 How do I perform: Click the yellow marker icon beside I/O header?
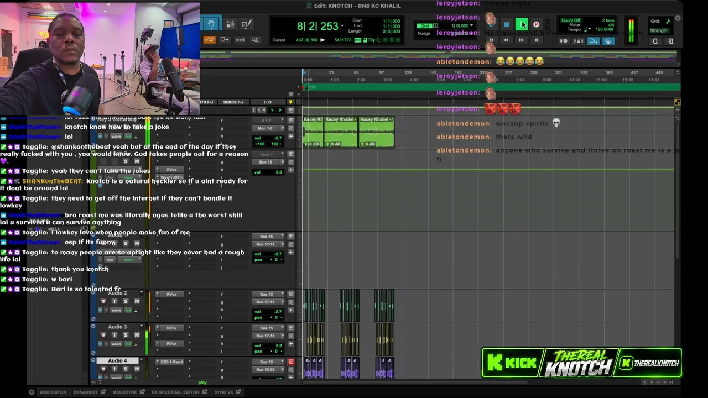click(x=291, y=102)
